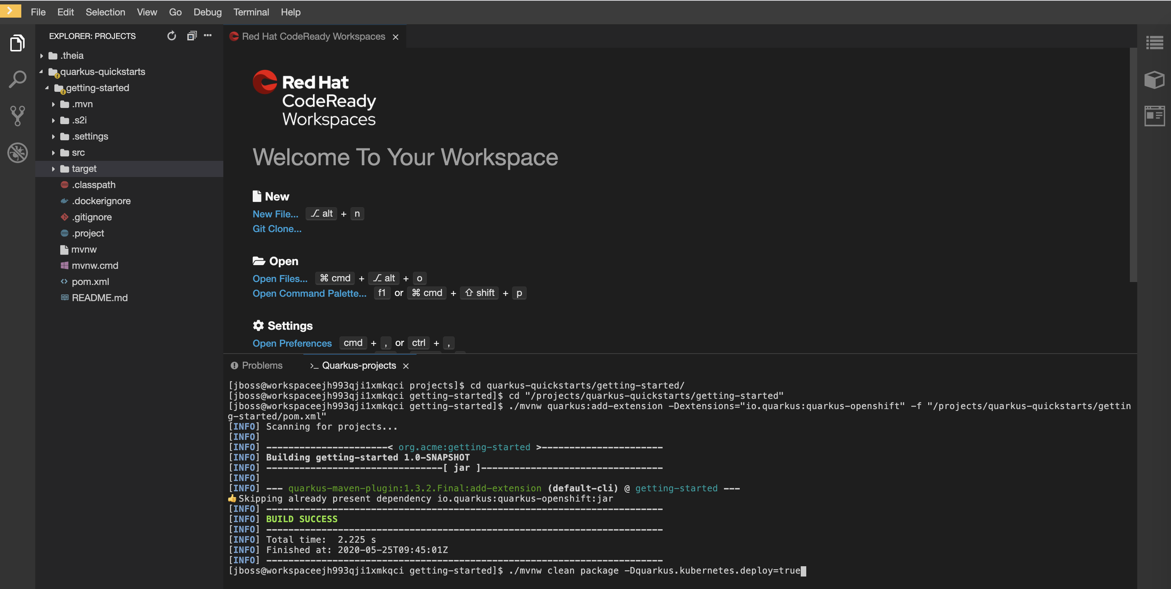Open the Go menu

click(176, 12)
